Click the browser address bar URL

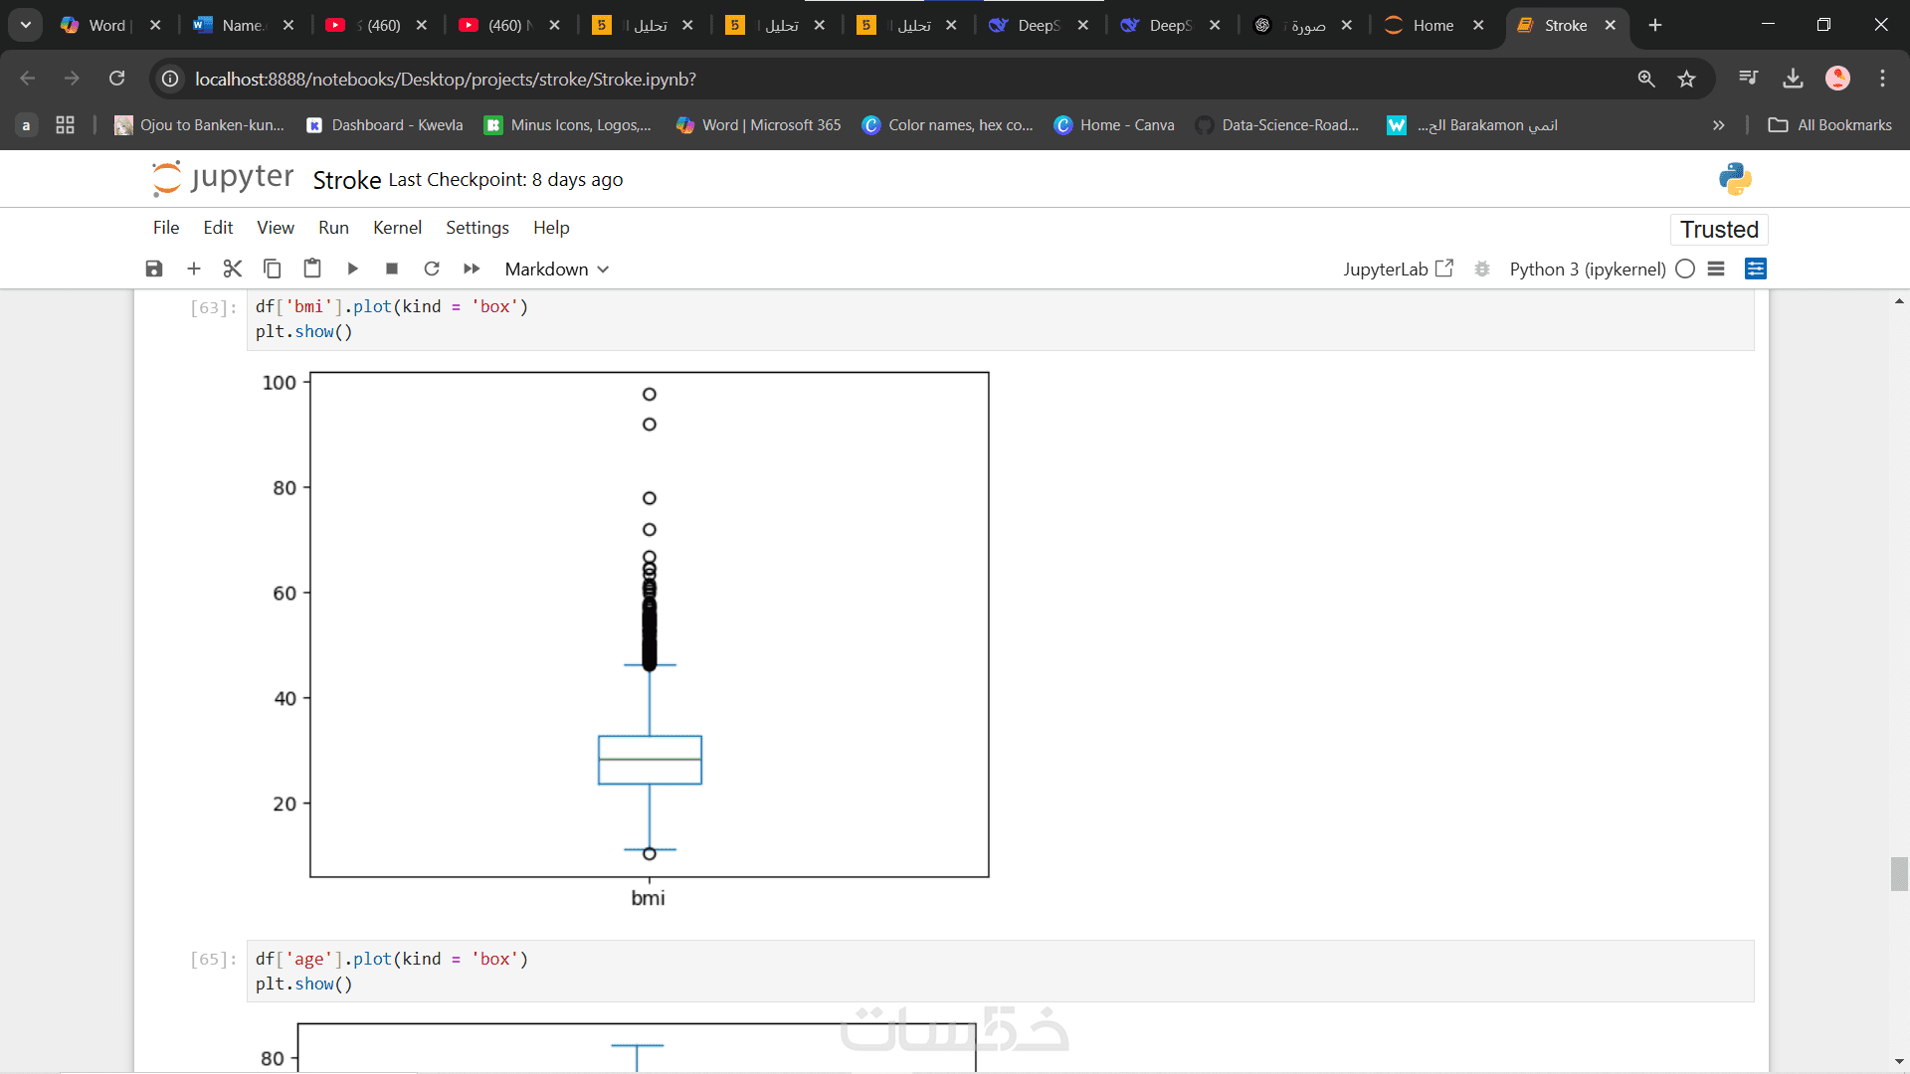pos(446,79)
